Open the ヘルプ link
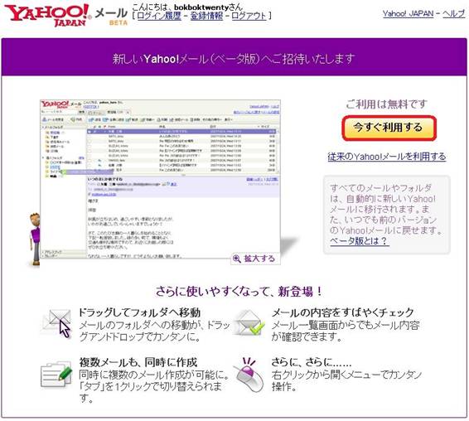Viewport: 469px width, 421px height. coord(454,13)
